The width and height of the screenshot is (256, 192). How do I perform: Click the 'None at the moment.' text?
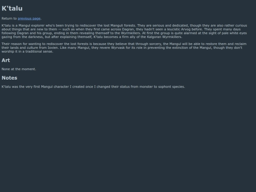tap(19, 69)
